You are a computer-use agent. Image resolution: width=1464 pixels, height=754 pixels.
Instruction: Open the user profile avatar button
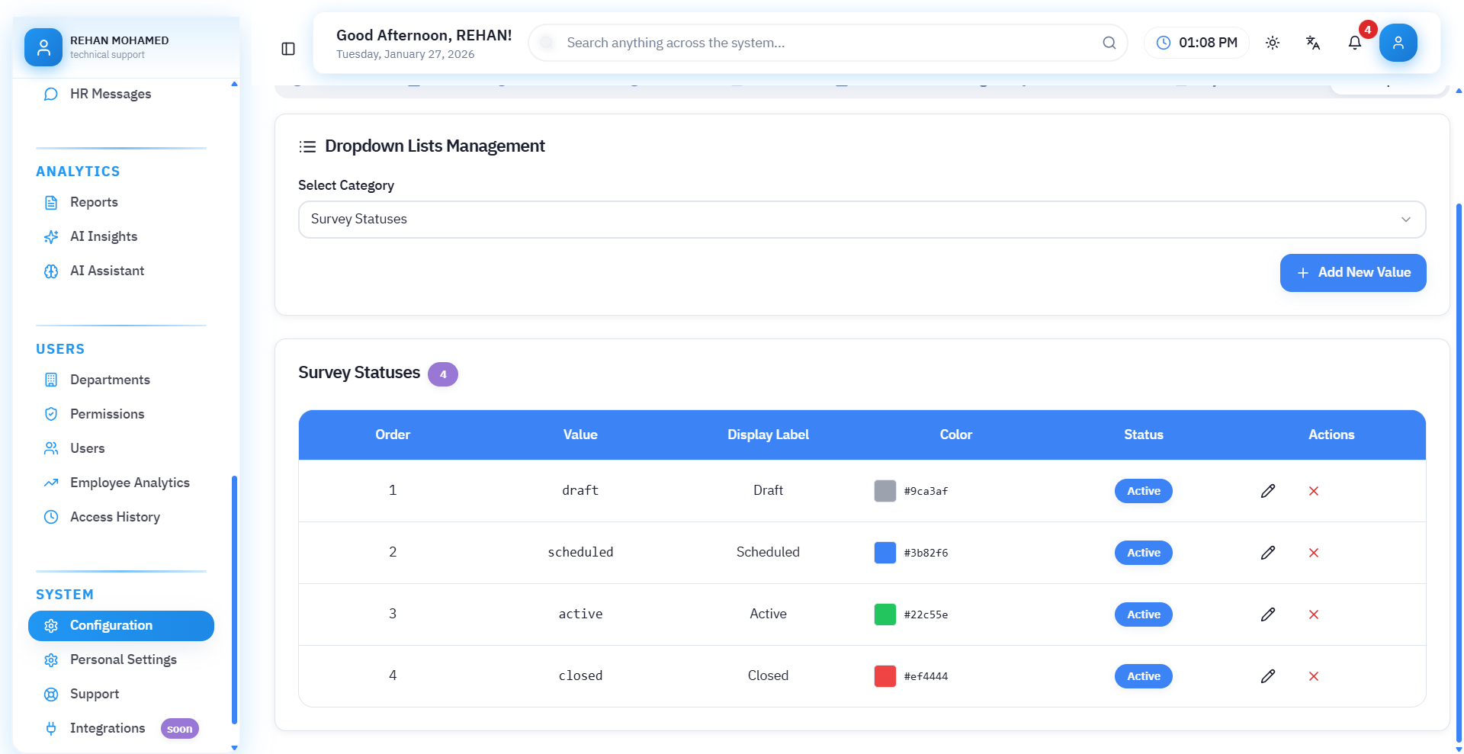pos(1398,43)
